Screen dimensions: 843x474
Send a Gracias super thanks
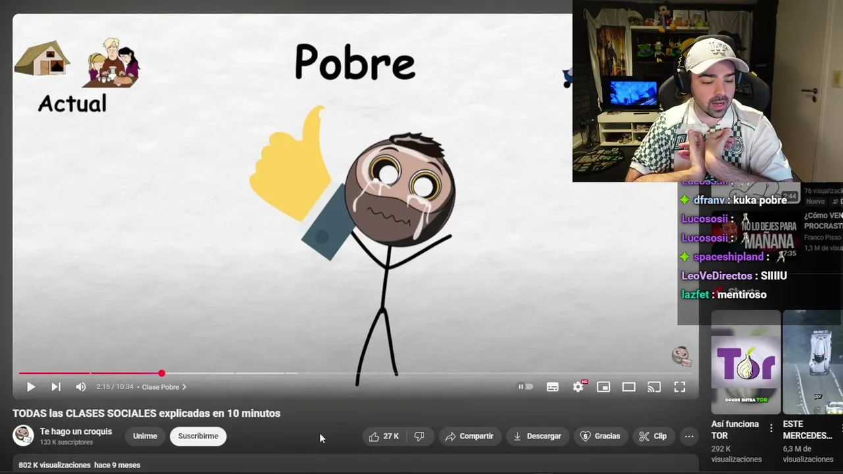[600, 436]
